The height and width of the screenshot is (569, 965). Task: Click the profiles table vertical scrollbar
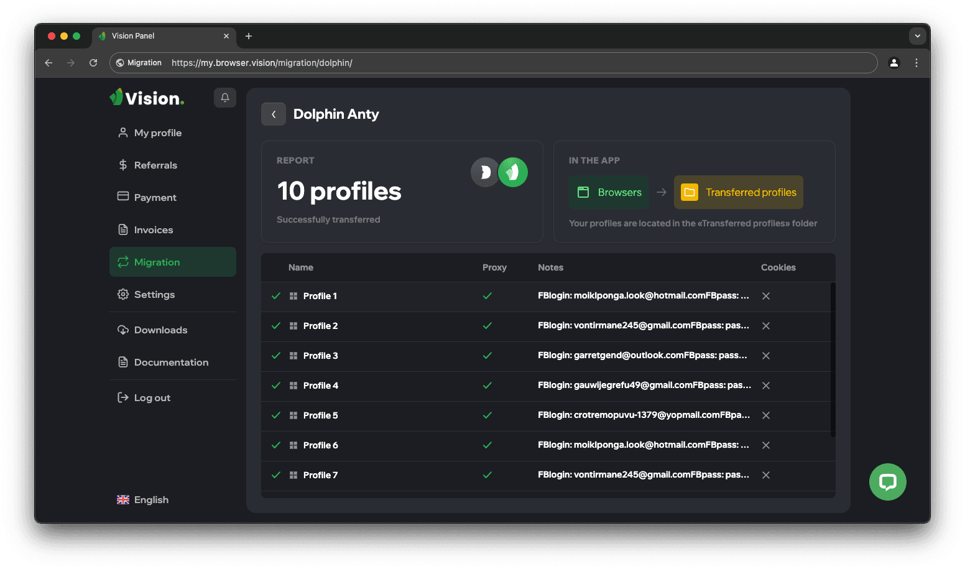click(833, 359)
